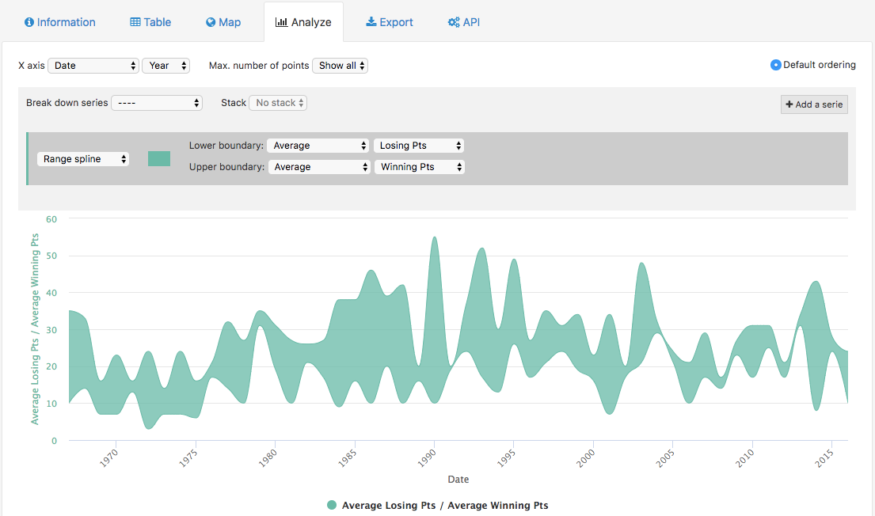875x516 pixels.
Task: Toggle the Default ordering radio button
Action: (776, 65)
